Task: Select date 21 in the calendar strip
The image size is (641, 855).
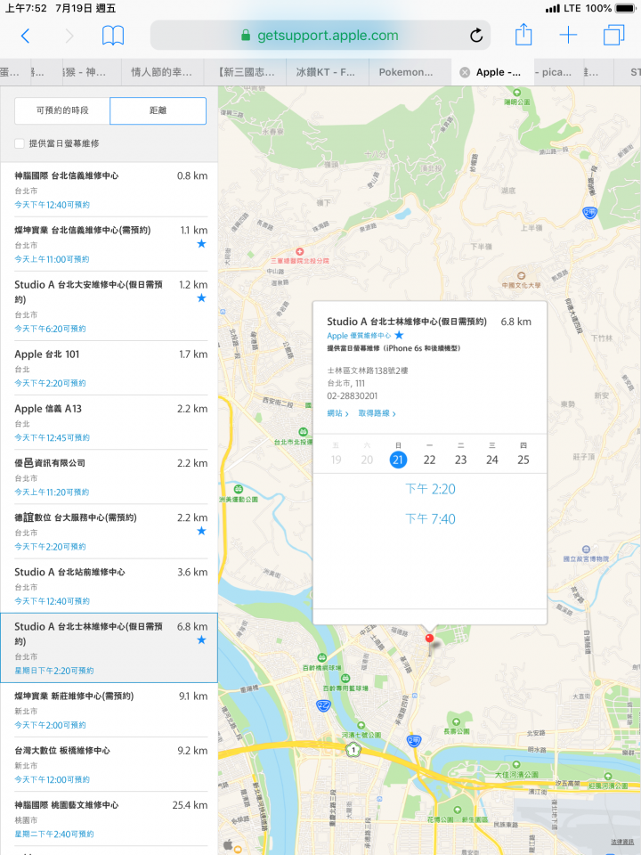Action: tap(399, 460)
